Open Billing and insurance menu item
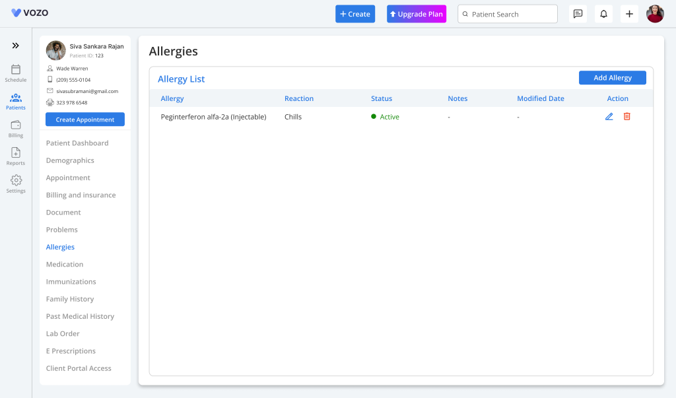The image size is (676, 398). click(81, 195)
